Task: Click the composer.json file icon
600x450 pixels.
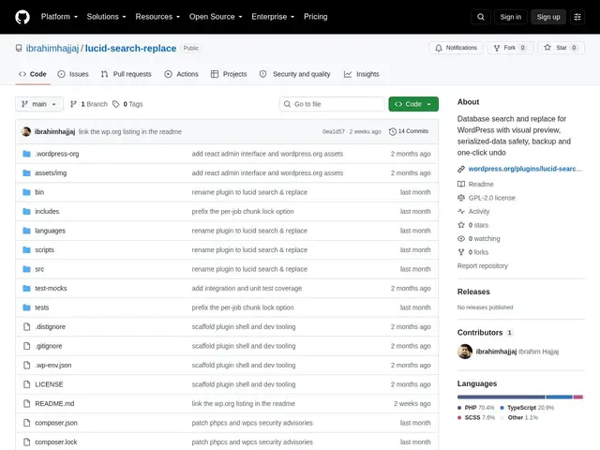Action: (26, 423)
